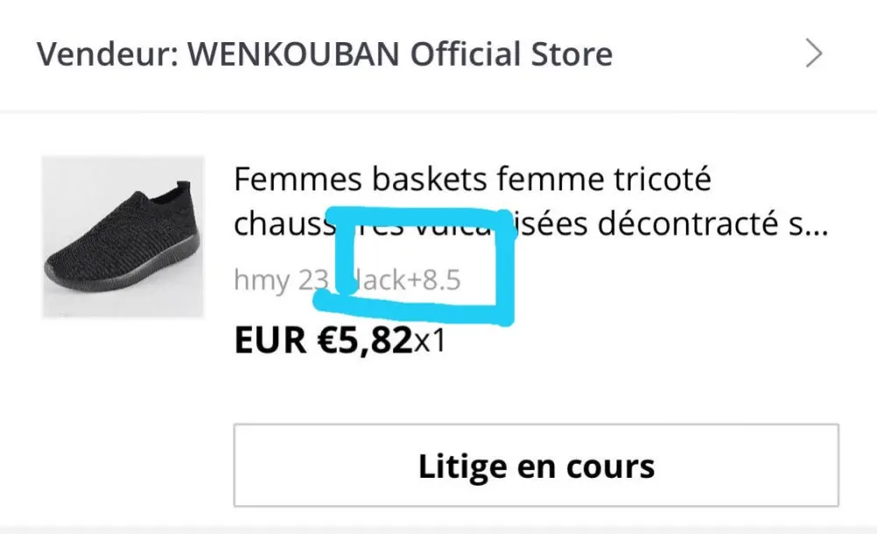
Task: Click the word décontracté in the title
Action: [x=688, y=224]
